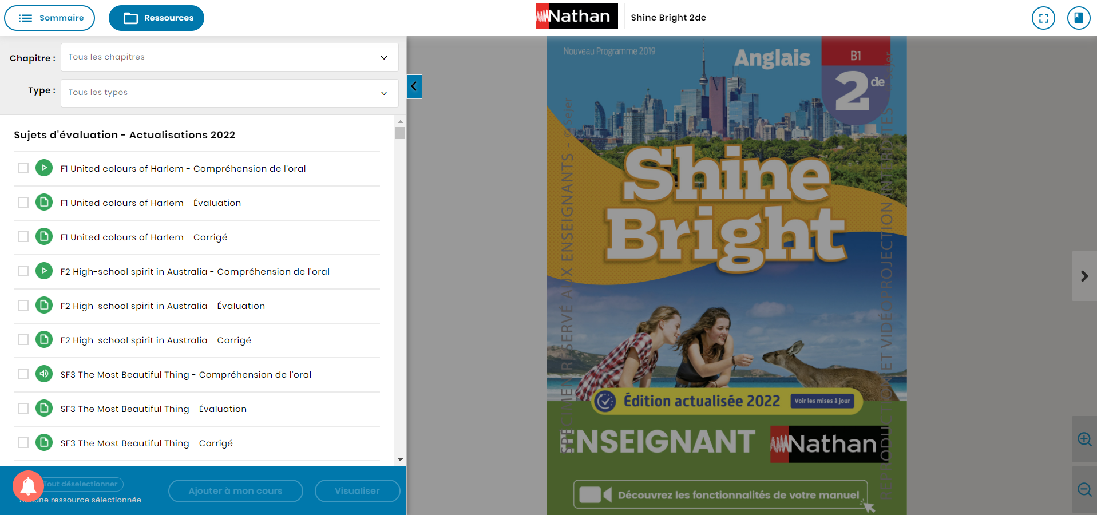Check SF3 Most Beautiful Thing Corrigé box

(x=23, y=443)
